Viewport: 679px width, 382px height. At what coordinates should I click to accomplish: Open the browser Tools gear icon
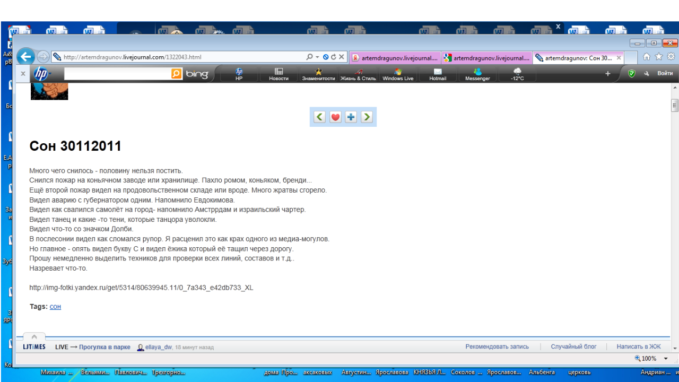[x=671, y=57]
